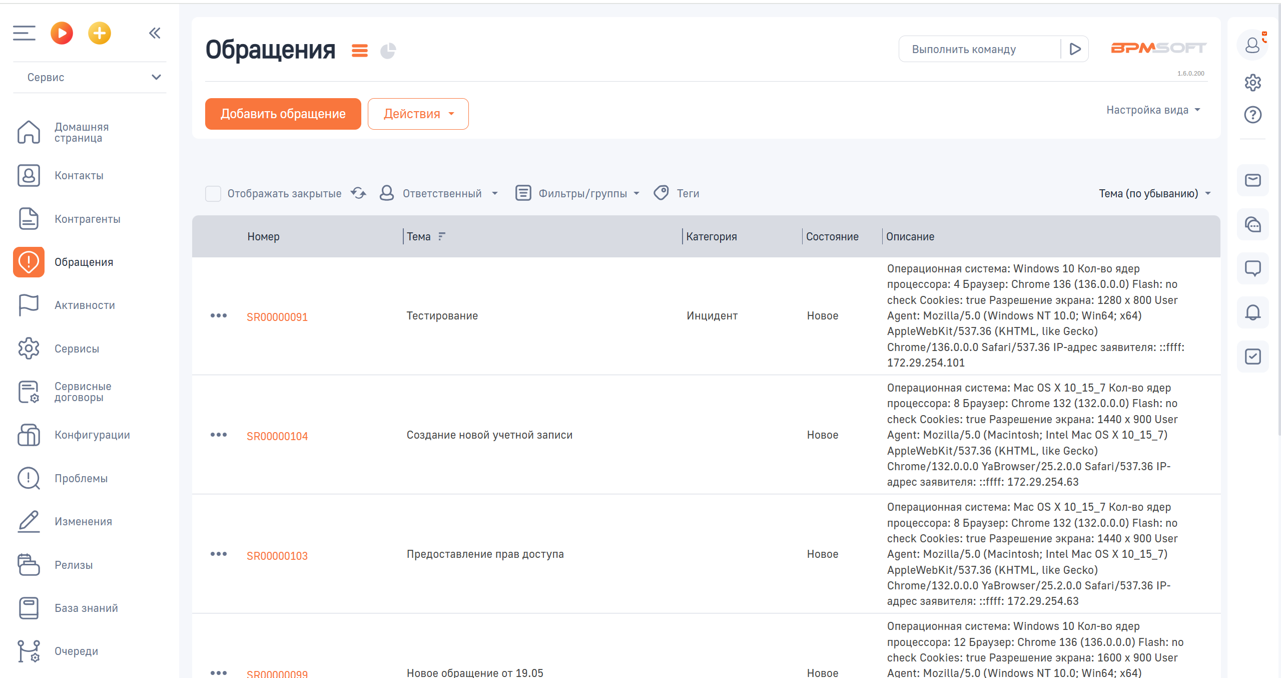This screenshot has width=1281, height=678.
Task: Open the Тема (по убыванию) sort dropdown
Action: coord(1154,193)
